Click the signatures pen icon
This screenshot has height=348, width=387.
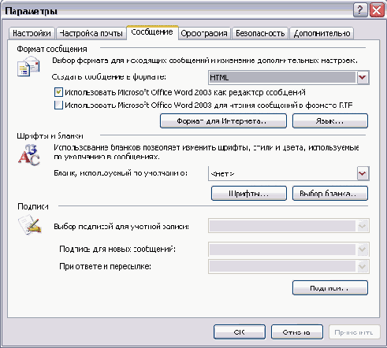pyautogui.click(x=30, y=224)
